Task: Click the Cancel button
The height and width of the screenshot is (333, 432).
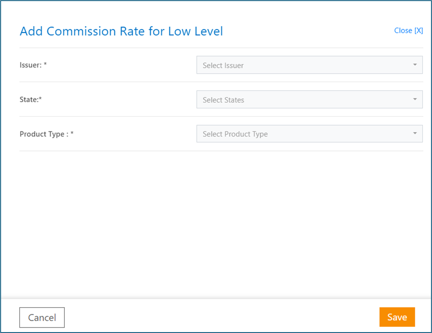Action: [42, 317]
